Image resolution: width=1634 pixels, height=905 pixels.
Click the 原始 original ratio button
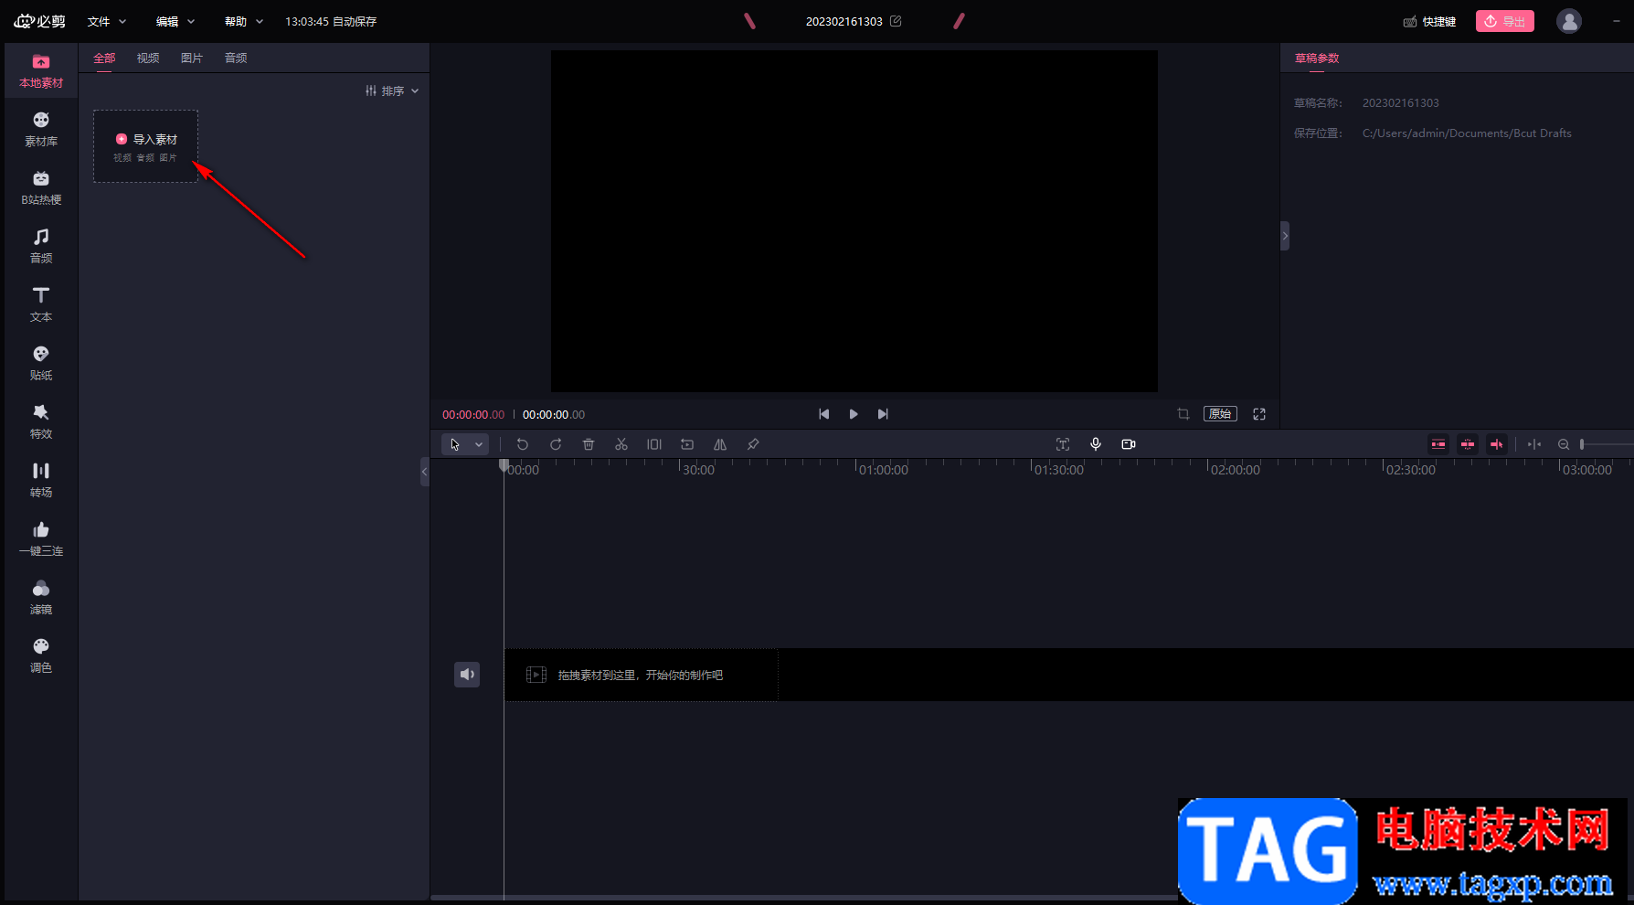(x=1220, y=414)
